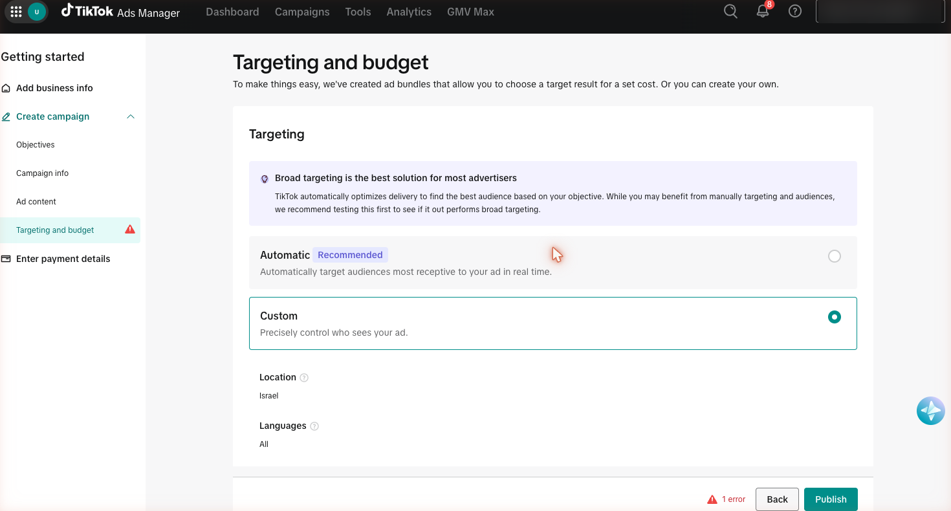The image size is (951, 511).
Task: Click the Getting started heading
Action: 43,57
